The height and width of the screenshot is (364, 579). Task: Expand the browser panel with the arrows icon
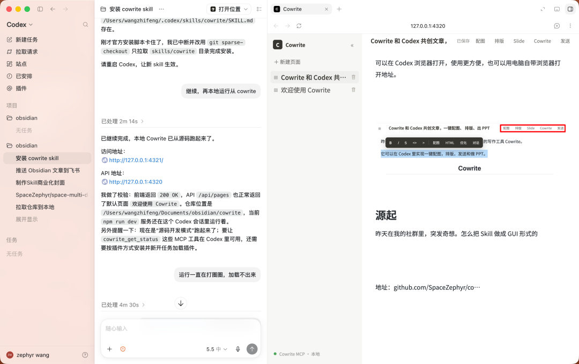coord(543,9)
